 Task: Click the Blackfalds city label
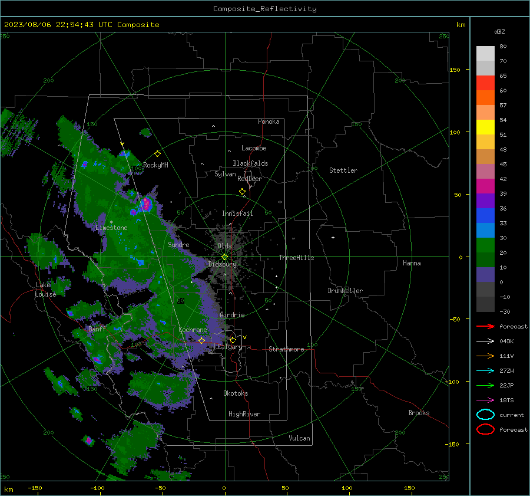250,163
